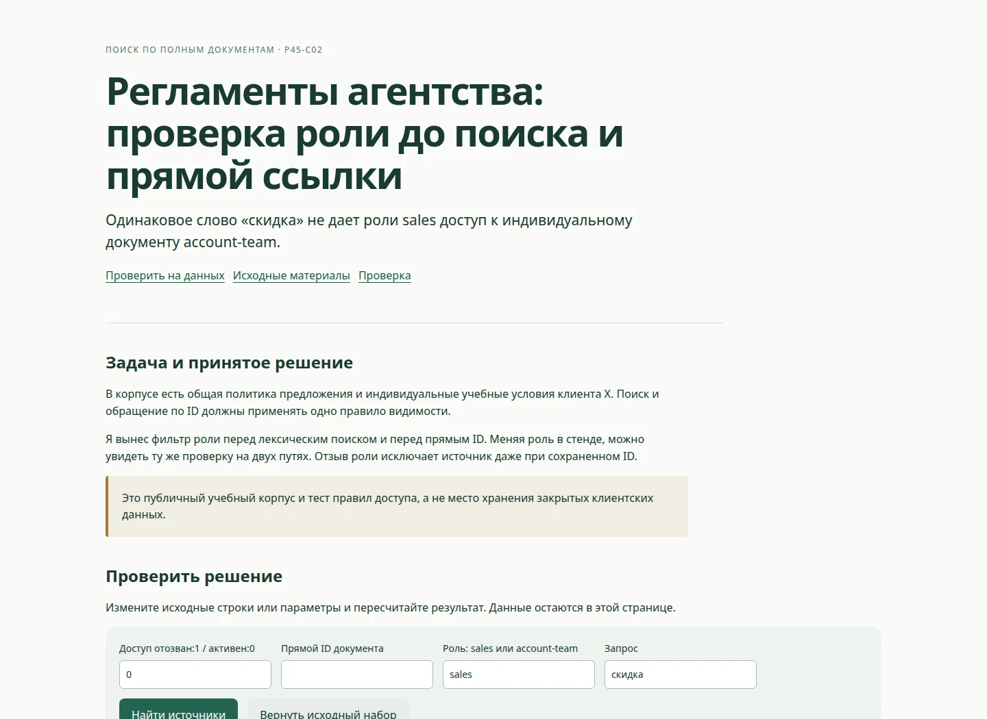Select the role input containing 'sales'
This screenshot has height=719, width=987.
[519, 674]
